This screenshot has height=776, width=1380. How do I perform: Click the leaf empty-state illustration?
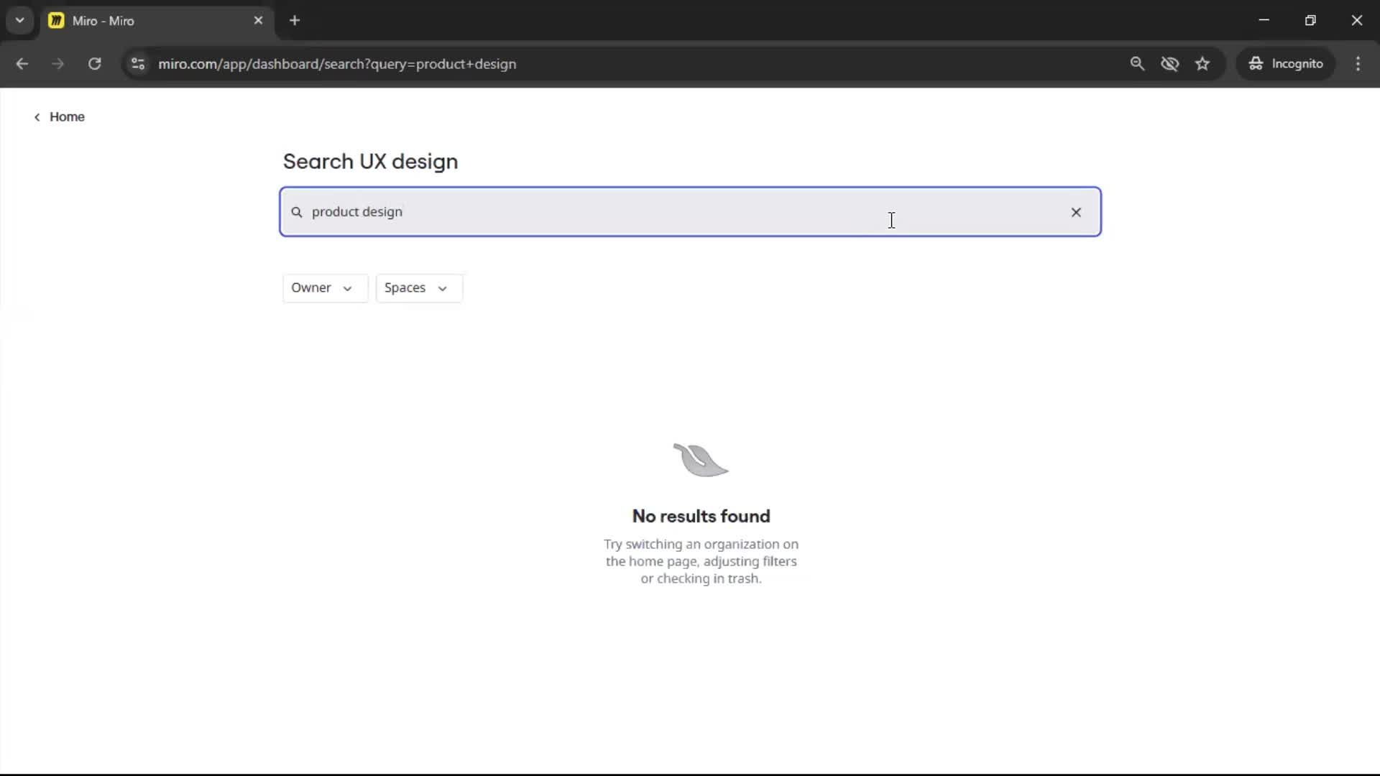pyautogui.click(x=701, y=460)
